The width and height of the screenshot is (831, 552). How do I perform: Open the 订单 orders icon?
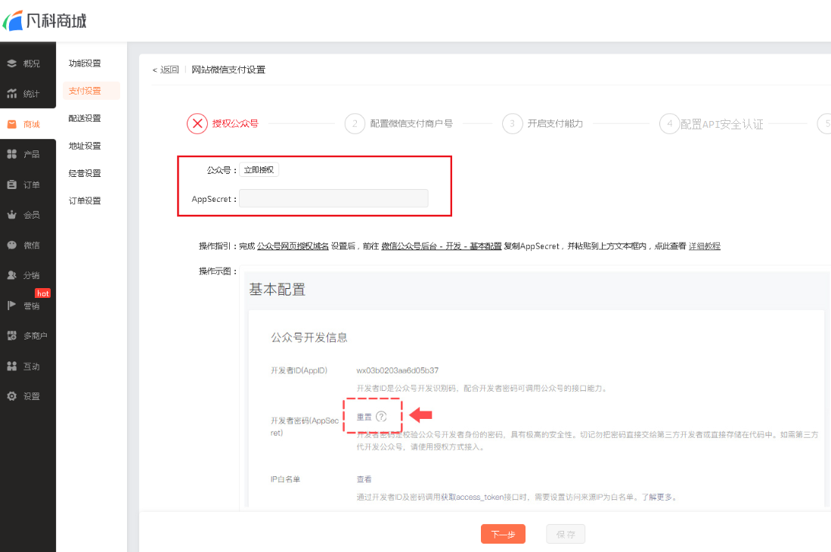11,185
